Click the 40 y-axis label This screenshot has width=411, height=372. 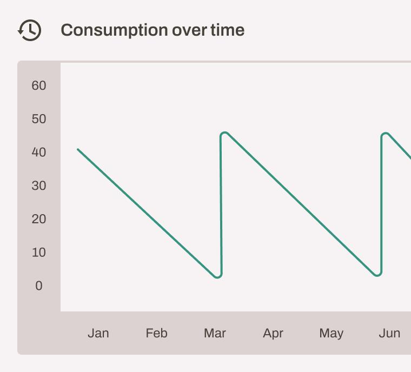39,152
